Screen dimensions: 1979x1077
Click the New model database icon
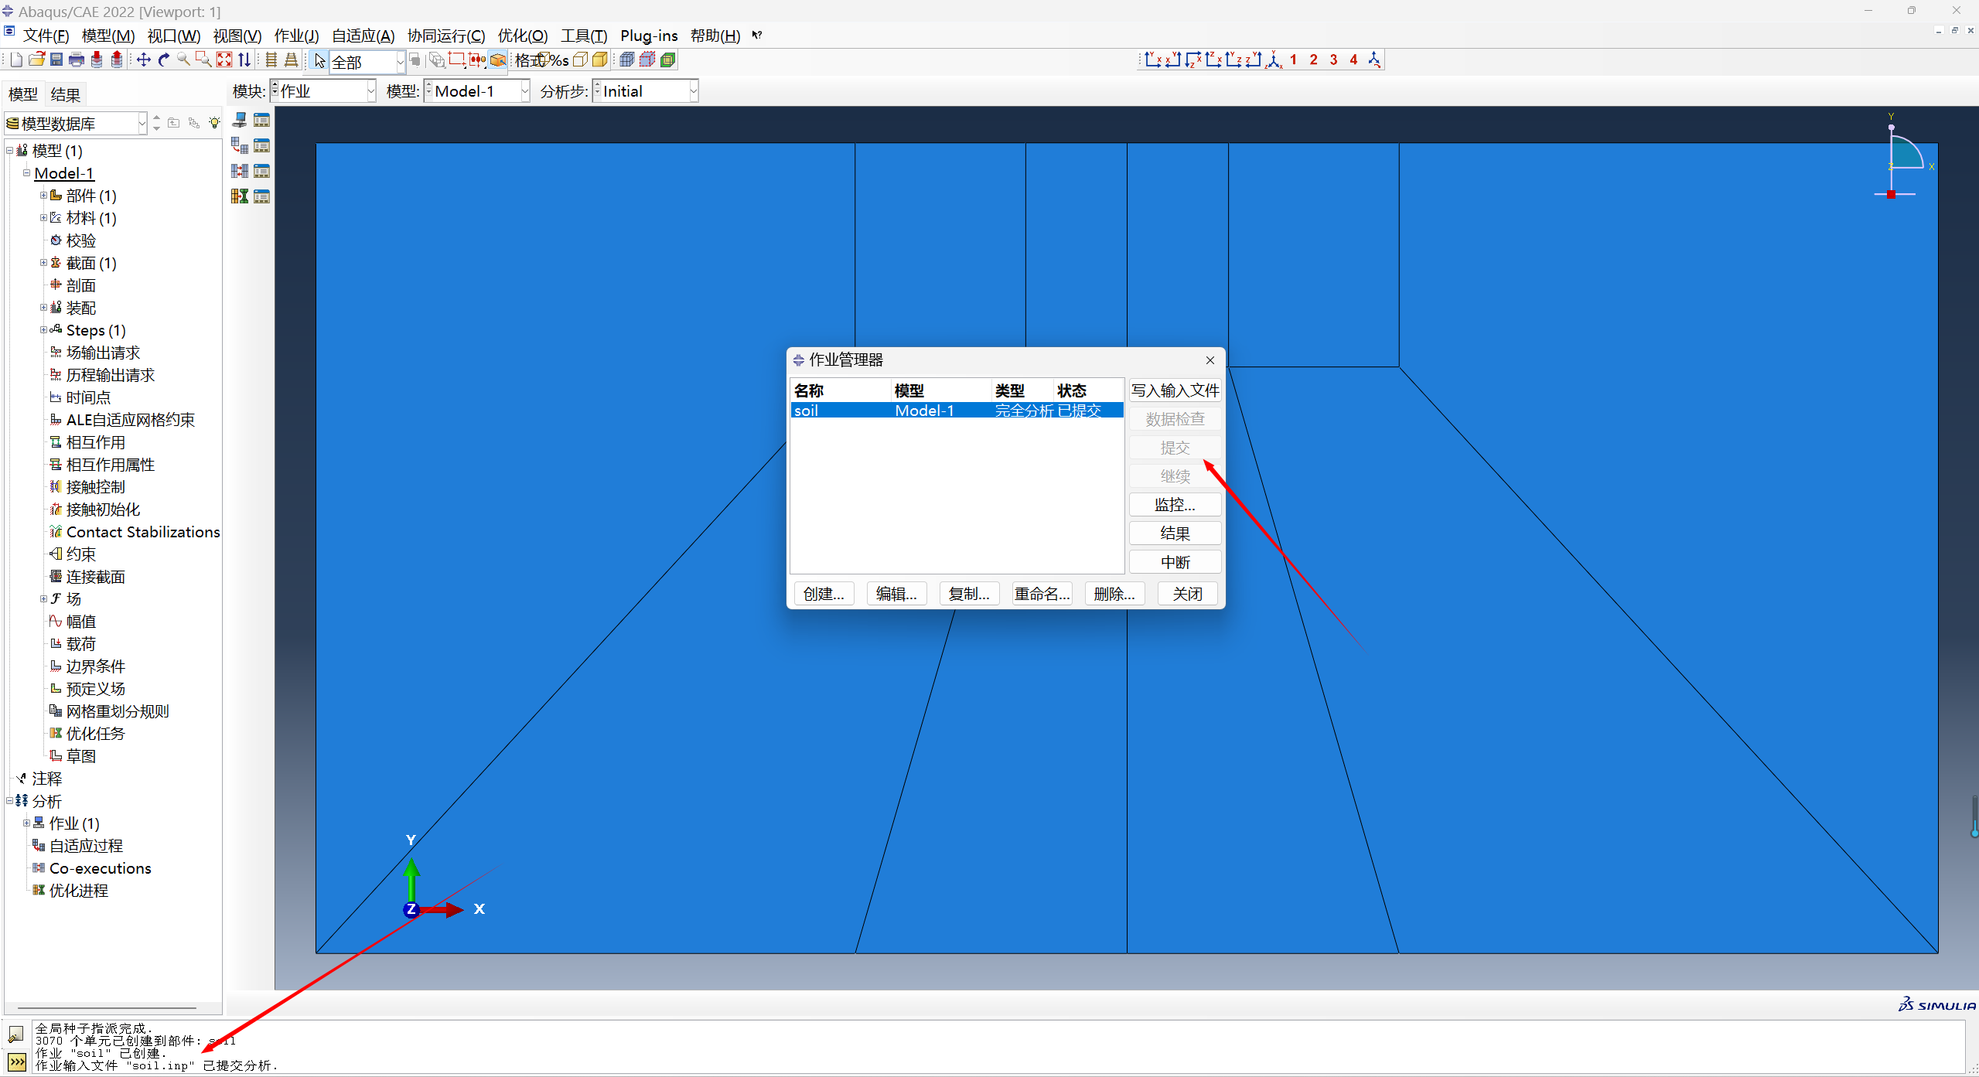coord(16,60)
